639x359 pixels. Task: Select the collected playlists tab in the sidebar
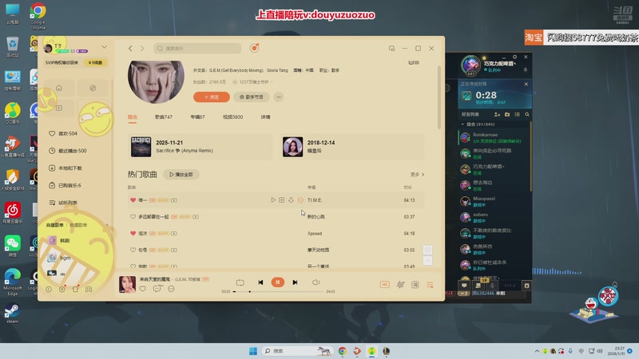[x=78, y=225]
